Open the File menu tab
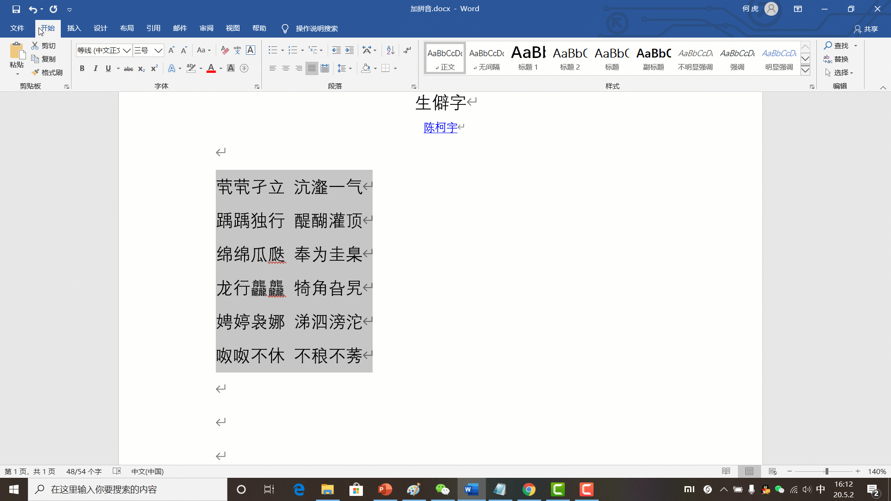Image resolution: width=891 pixels, height=501 pixels. click(17, 28)
